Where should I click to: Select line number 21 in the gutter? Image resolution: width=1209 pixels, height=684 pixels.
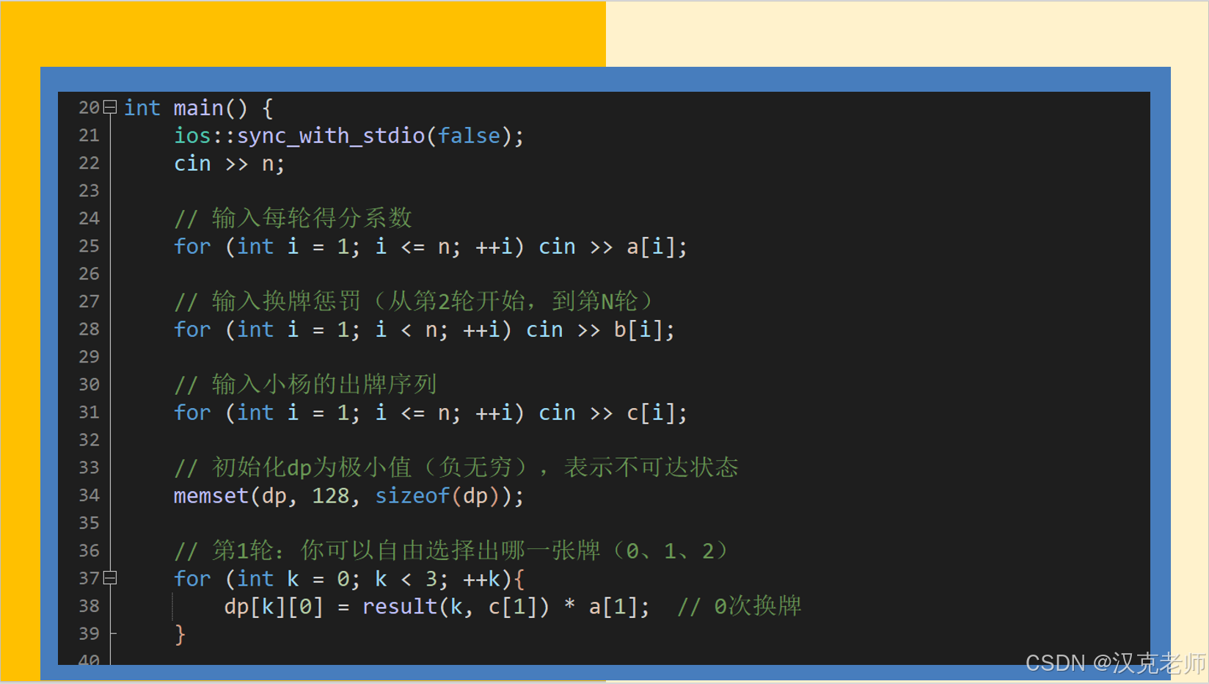(89, 136)
